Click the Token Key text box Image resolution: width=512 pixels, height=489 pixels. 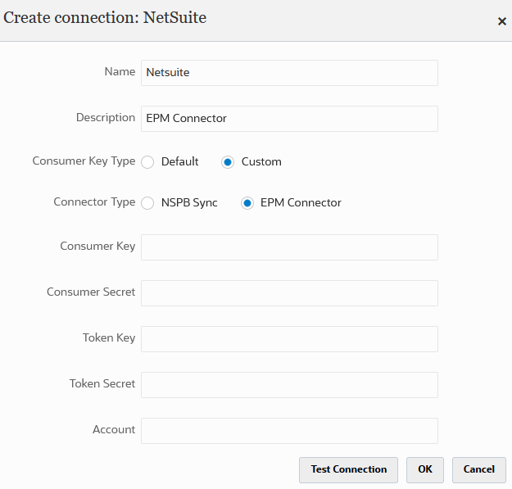[289, 339]
